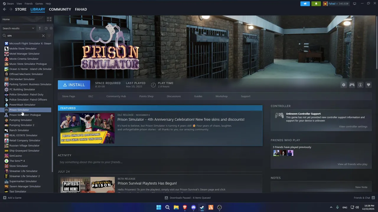This screenshot has width=378, height=212.
Task: Toggle sort direction arrow in library sidebar
Action: [x=40, y=28]
